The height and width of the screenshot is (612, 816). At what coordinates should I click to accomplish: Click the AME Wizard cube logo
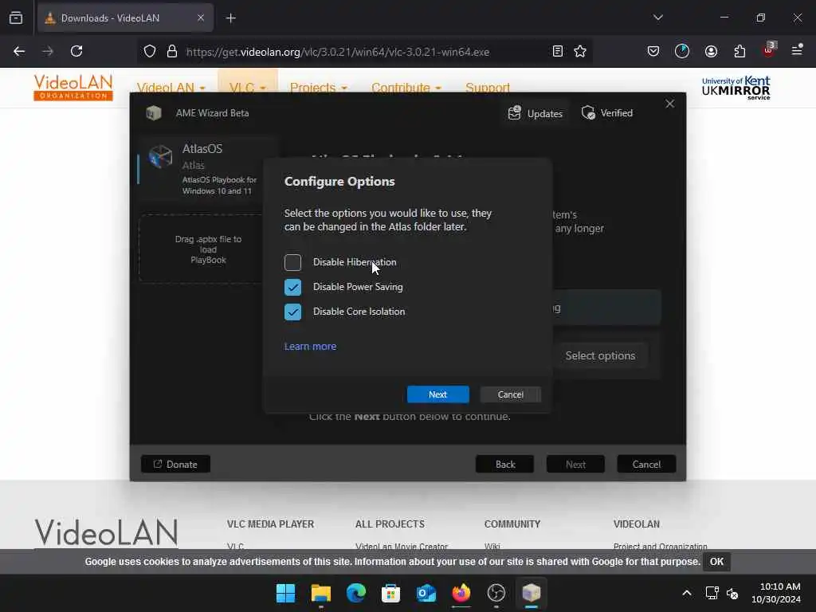(x=154, y=113)
